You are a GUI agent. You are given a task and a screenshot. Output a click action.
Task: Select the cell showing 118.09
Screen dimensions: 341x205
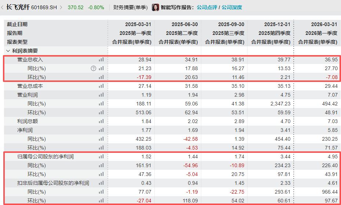(191, 201)
